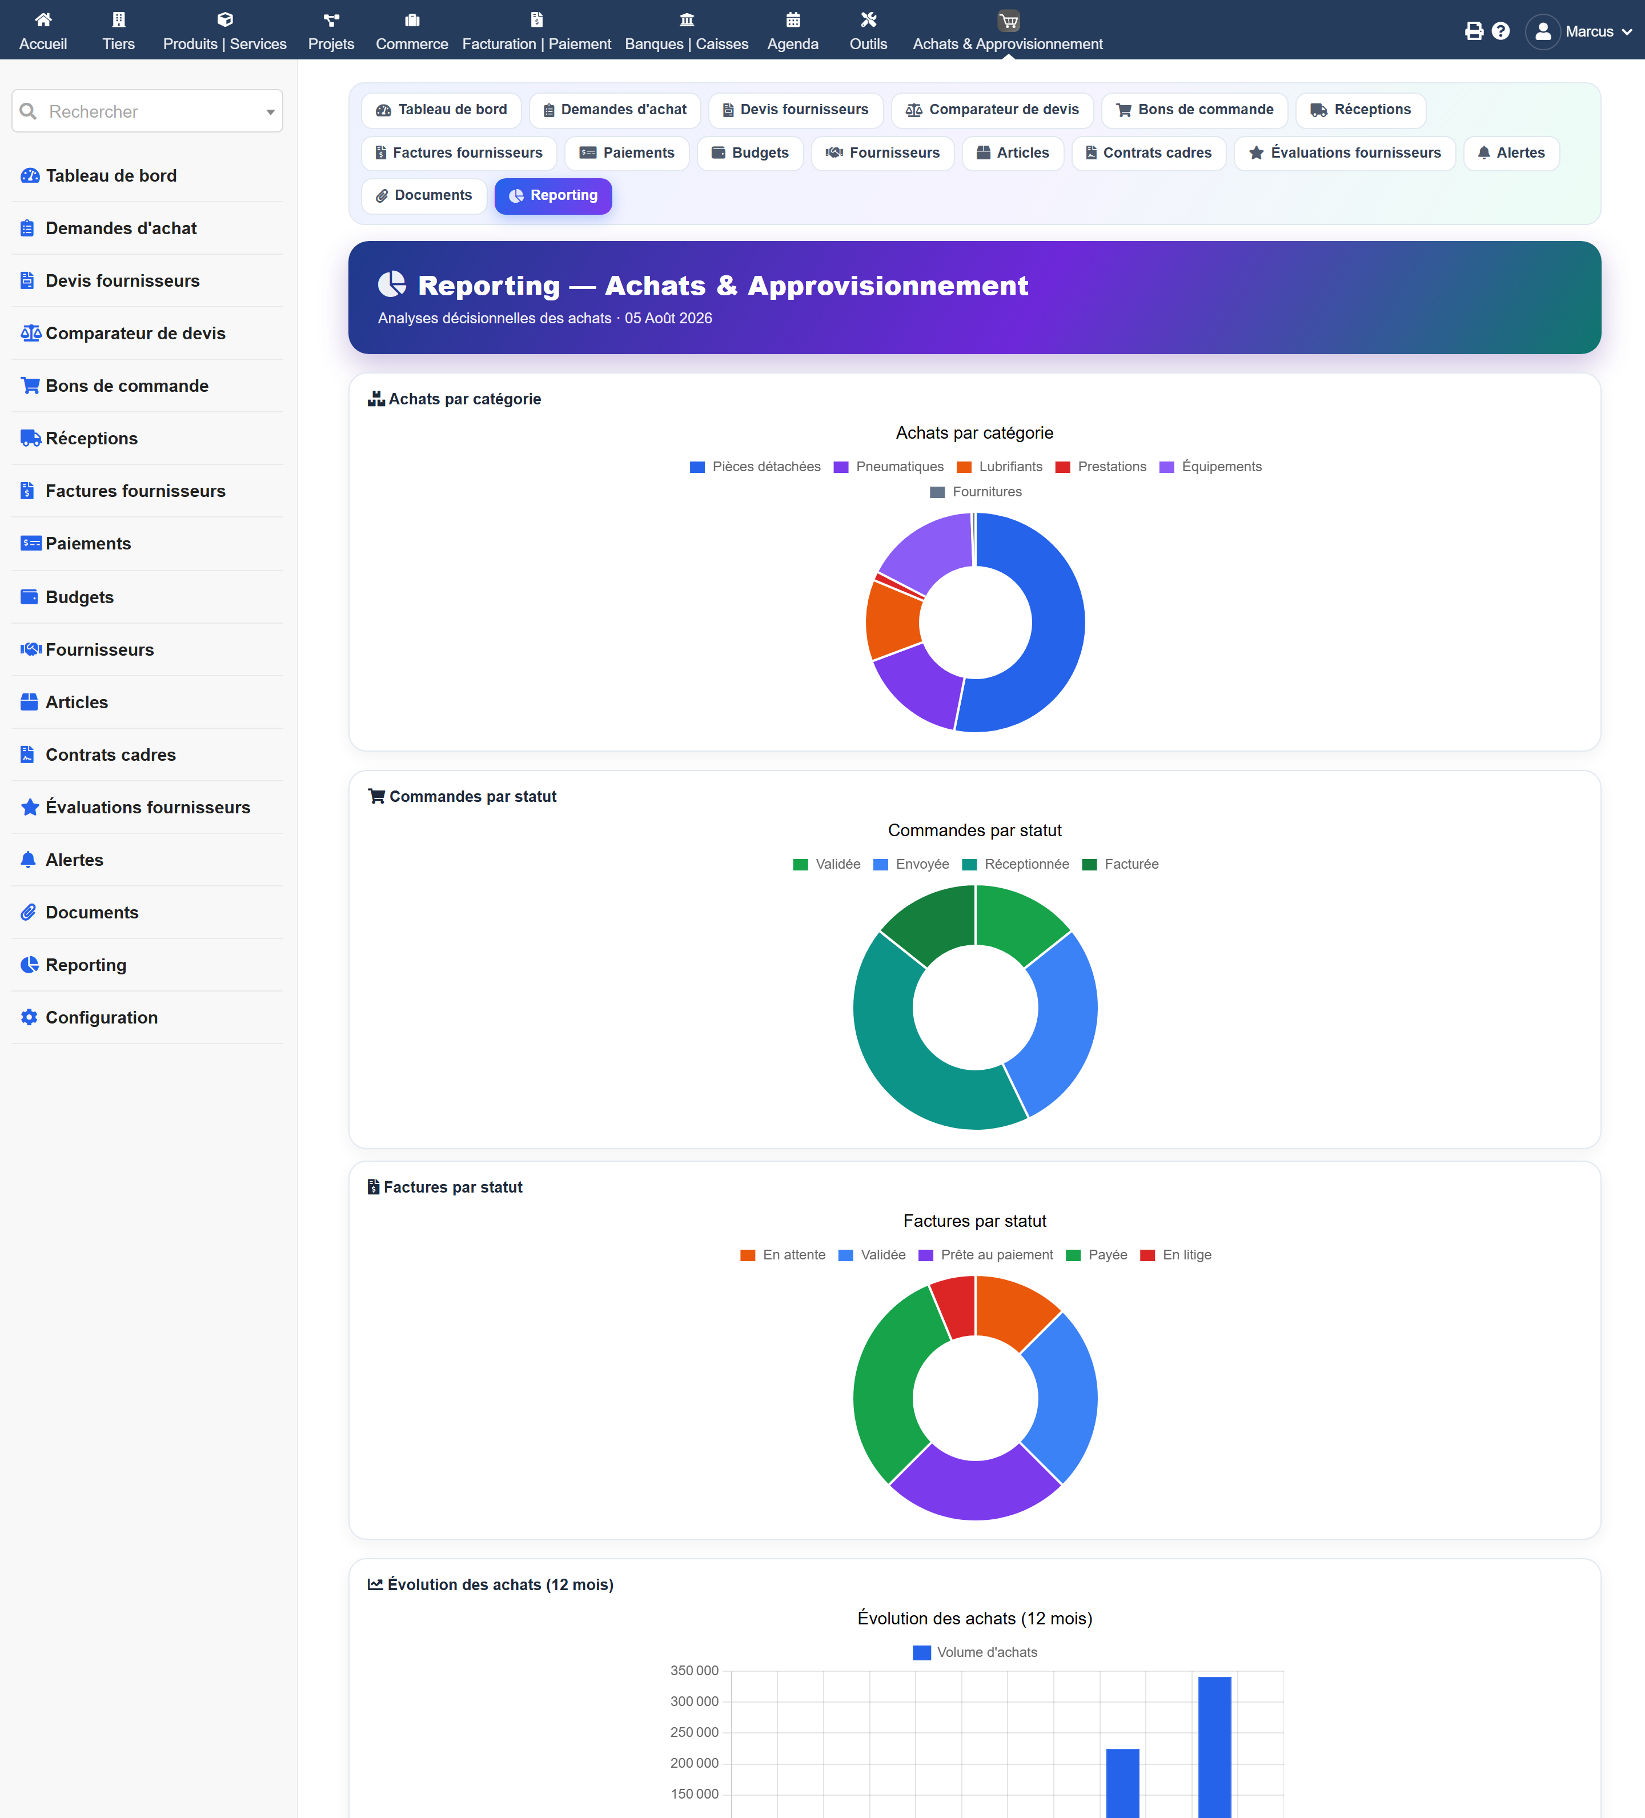This screenshot has height=1818, width=1645.
Task: Click the Agenda calendar icon
Action: tap(793, 20)
